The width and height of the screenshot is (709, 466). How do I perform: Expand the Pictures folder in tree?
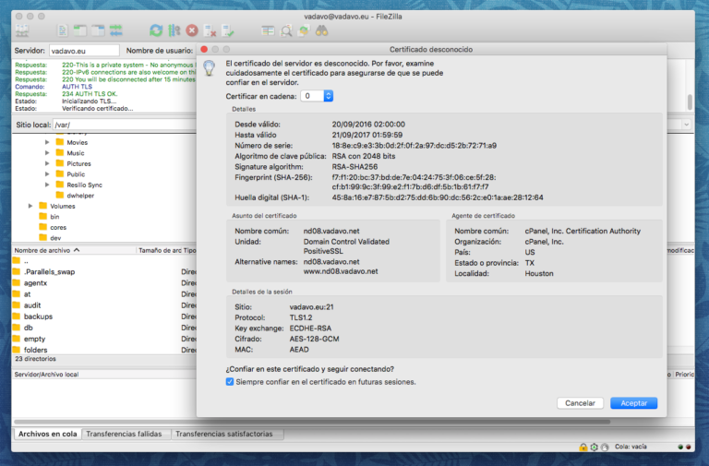pos(47,163)
